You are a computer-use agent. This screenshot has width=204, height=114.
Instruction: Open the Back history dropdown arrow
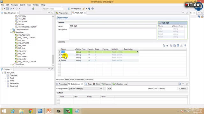click(x=14, y=9)
